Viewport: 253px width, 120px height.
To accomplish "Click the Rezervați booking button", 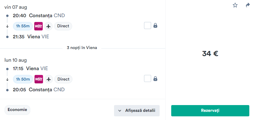I will (210, 111).
